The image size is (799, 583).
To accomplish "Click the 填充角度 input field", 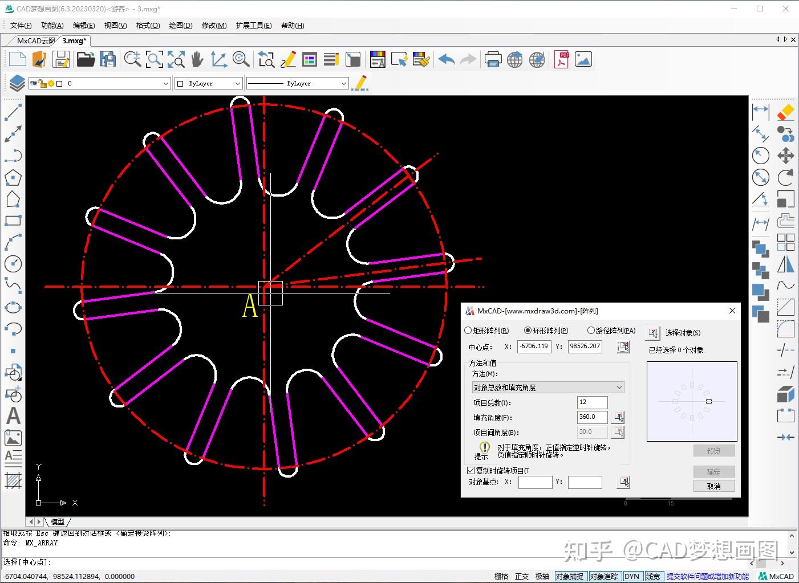I will click(x=592, y=417).
